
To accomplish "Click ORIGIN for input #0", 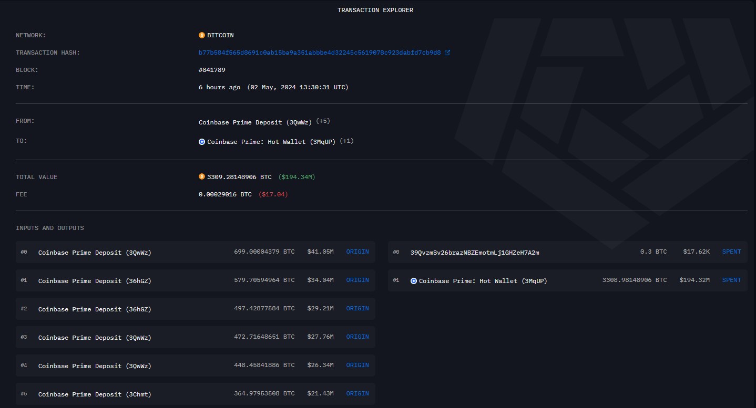I will click(357, 252).
